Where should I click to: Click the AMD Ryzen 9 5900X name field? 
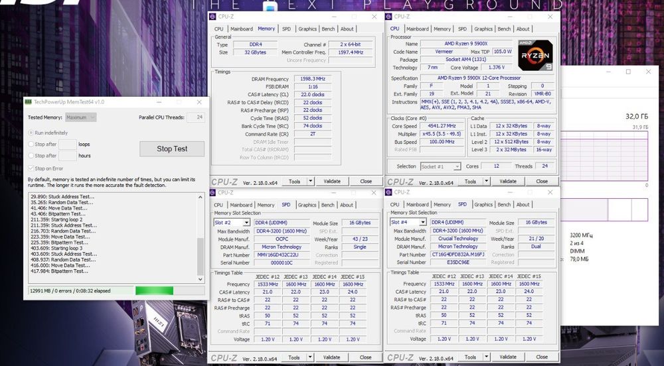[x=466, y=44]
